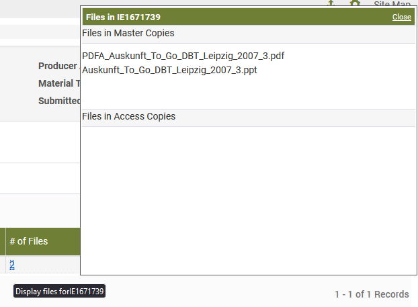
Task: Click the 1 - 1 of 1 Records text
Action: (x=372, y=294)
